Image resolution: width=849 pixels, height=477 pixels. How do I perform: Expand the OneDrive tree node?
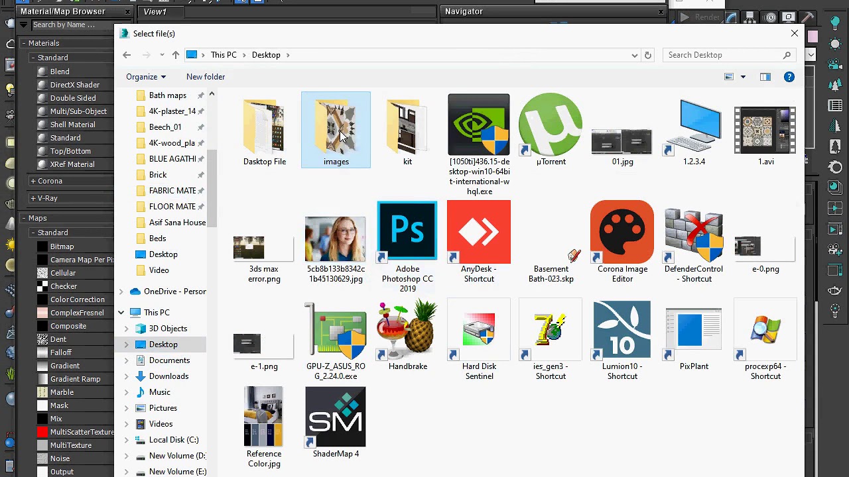121,291
